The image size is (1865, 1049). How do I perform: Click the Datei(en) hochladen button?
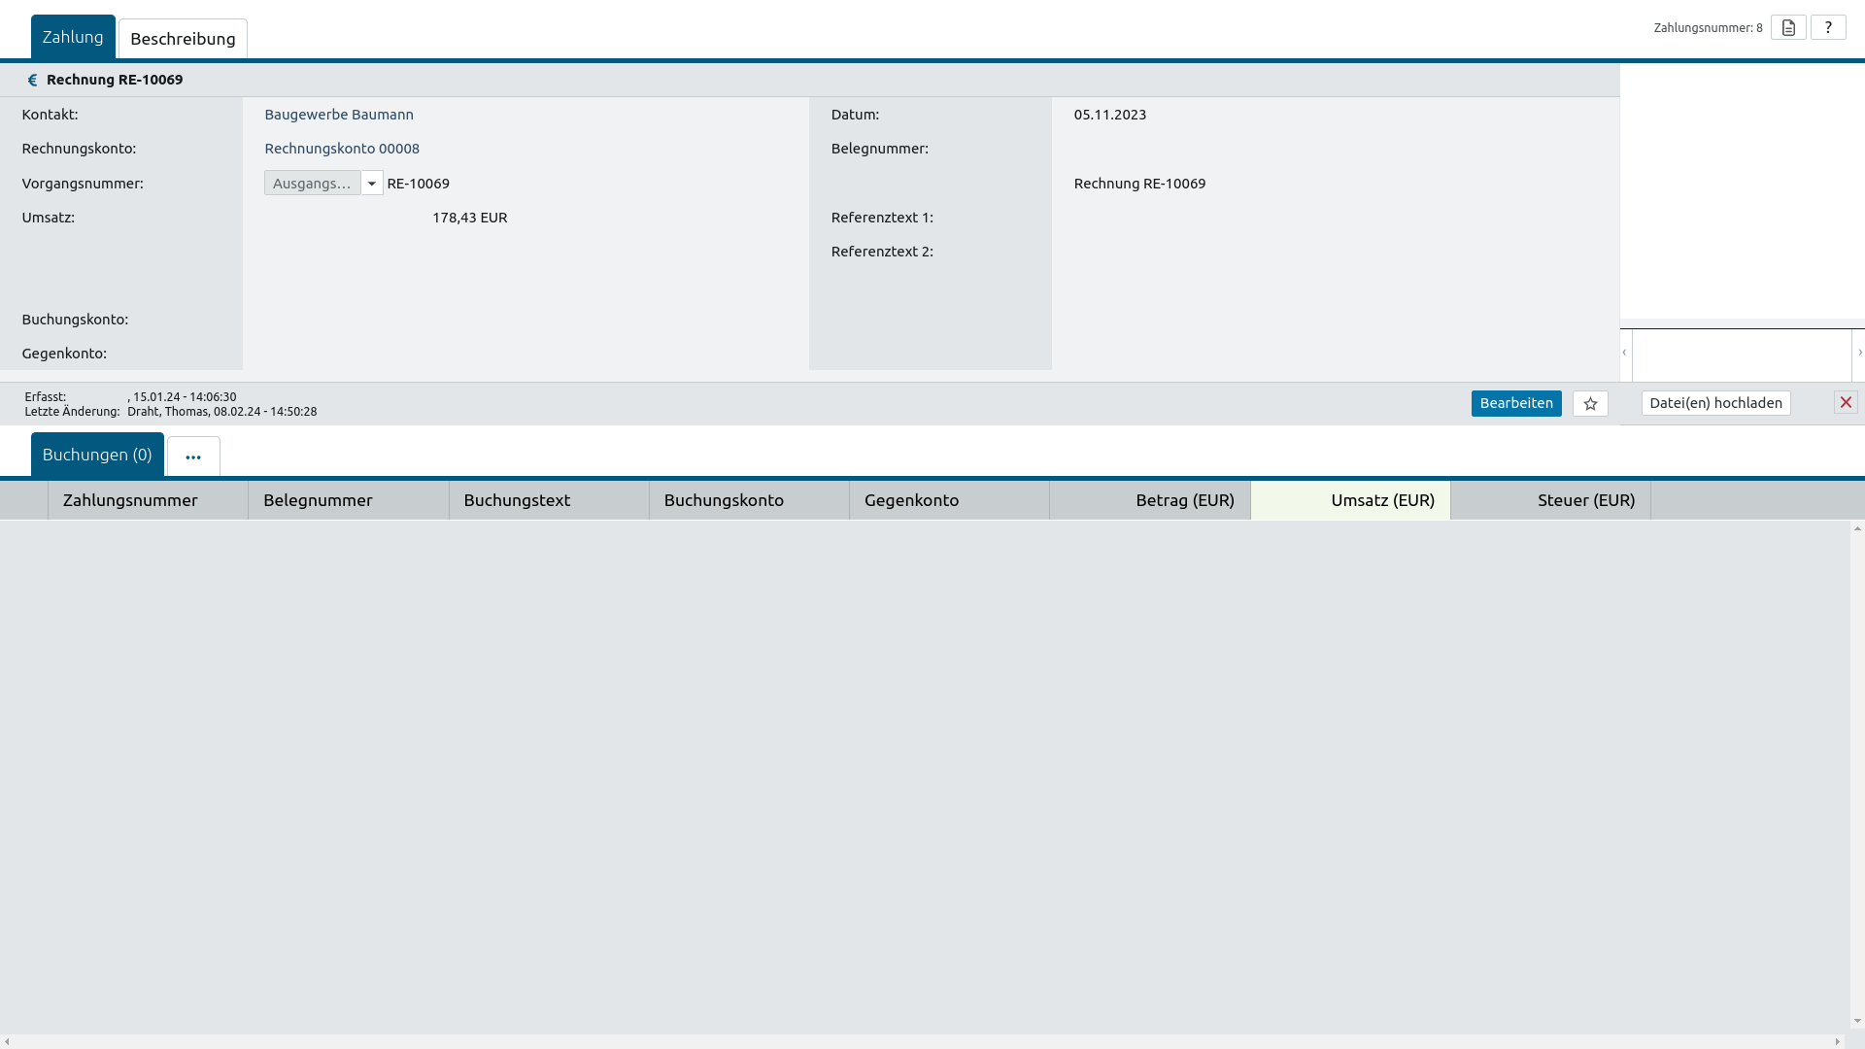[1715, 403]
